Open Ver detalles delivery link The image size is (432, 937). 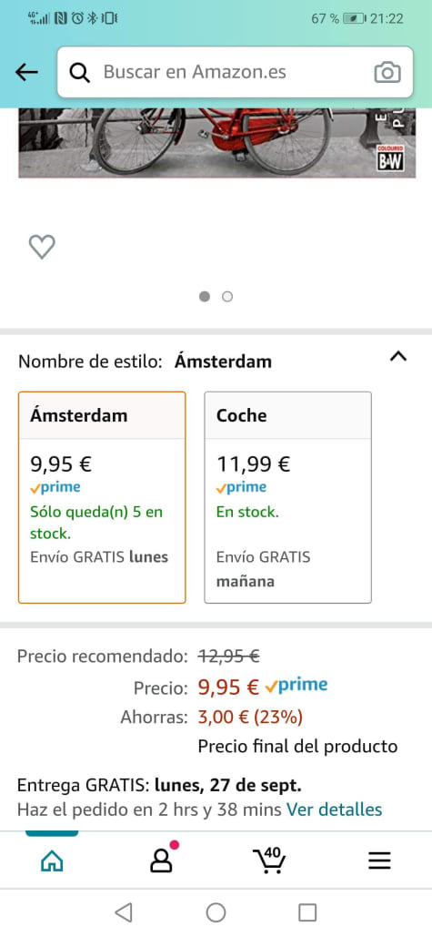tap(334, 810)
